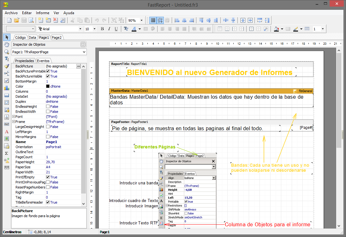Image resolution: width=346 pixels, height=237 pixels.
Task: Expand the Font property in the inspector
Action: click(14, 117)
